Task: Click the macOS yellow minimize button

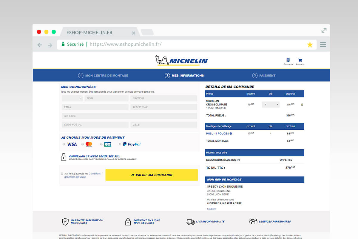Action: click(46, 32)
